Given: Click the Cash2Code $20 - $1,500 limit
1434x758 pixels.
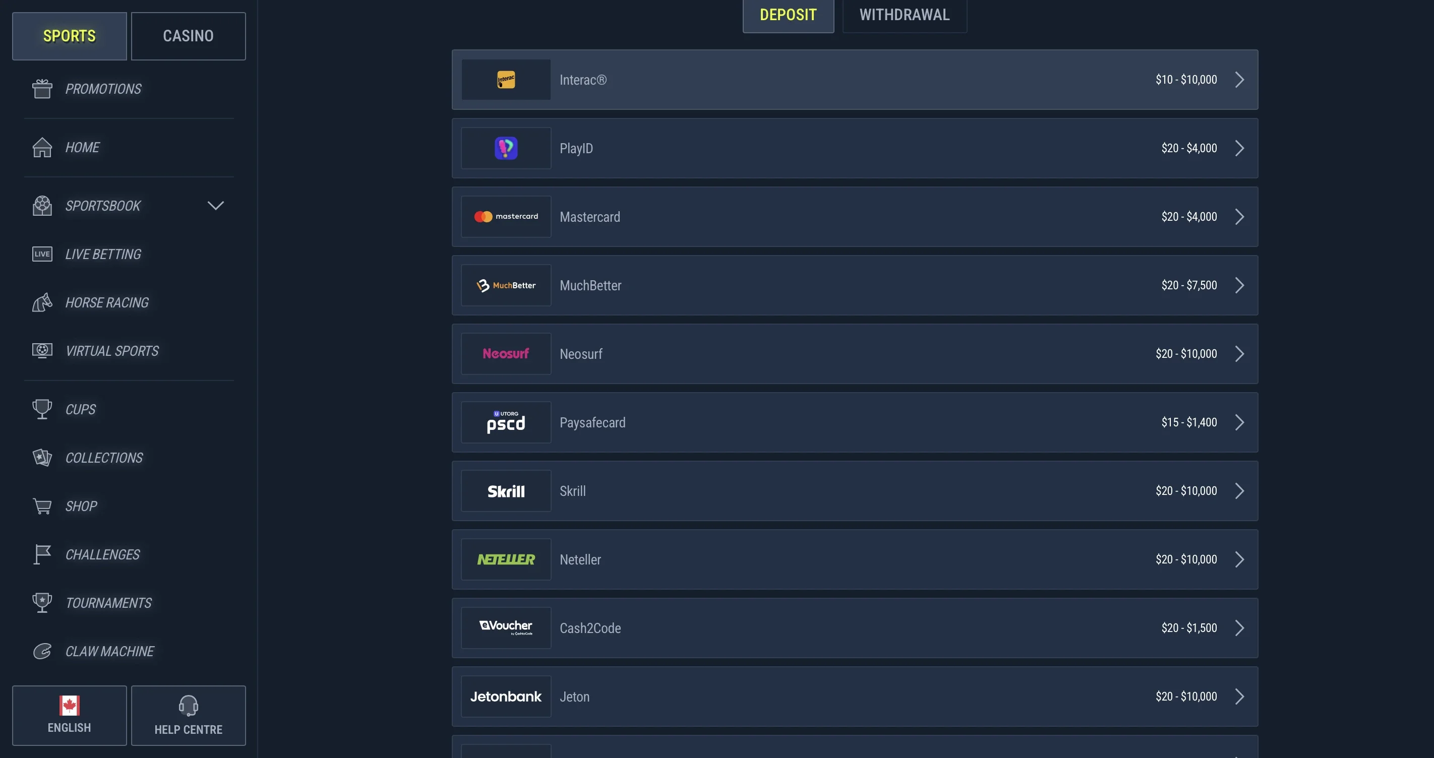Looking at the screenshot, I should pyautogui.click(x=1189, y=628).
